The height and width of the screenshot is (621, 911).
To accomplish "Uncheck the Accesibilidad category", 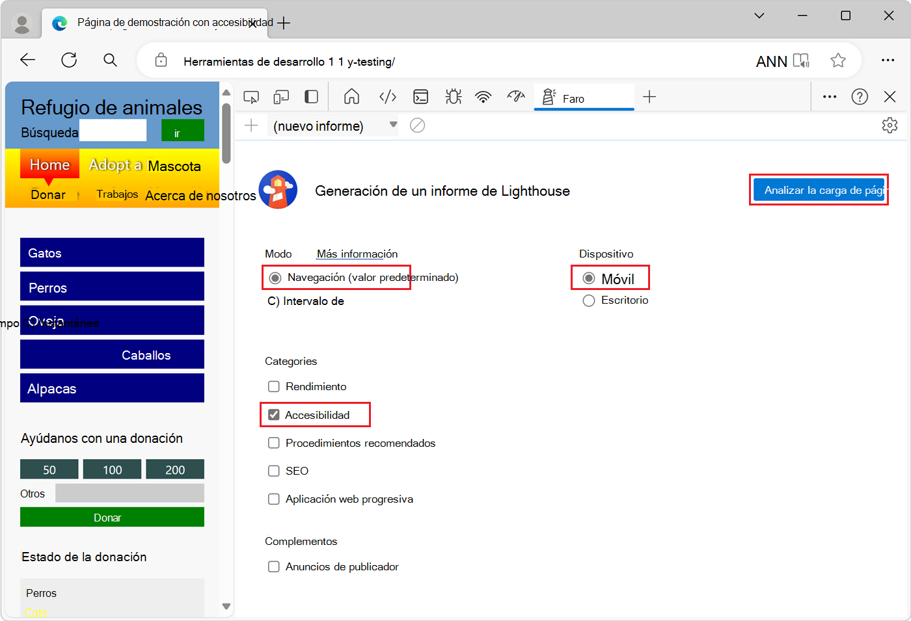I will tap(273, 414).
